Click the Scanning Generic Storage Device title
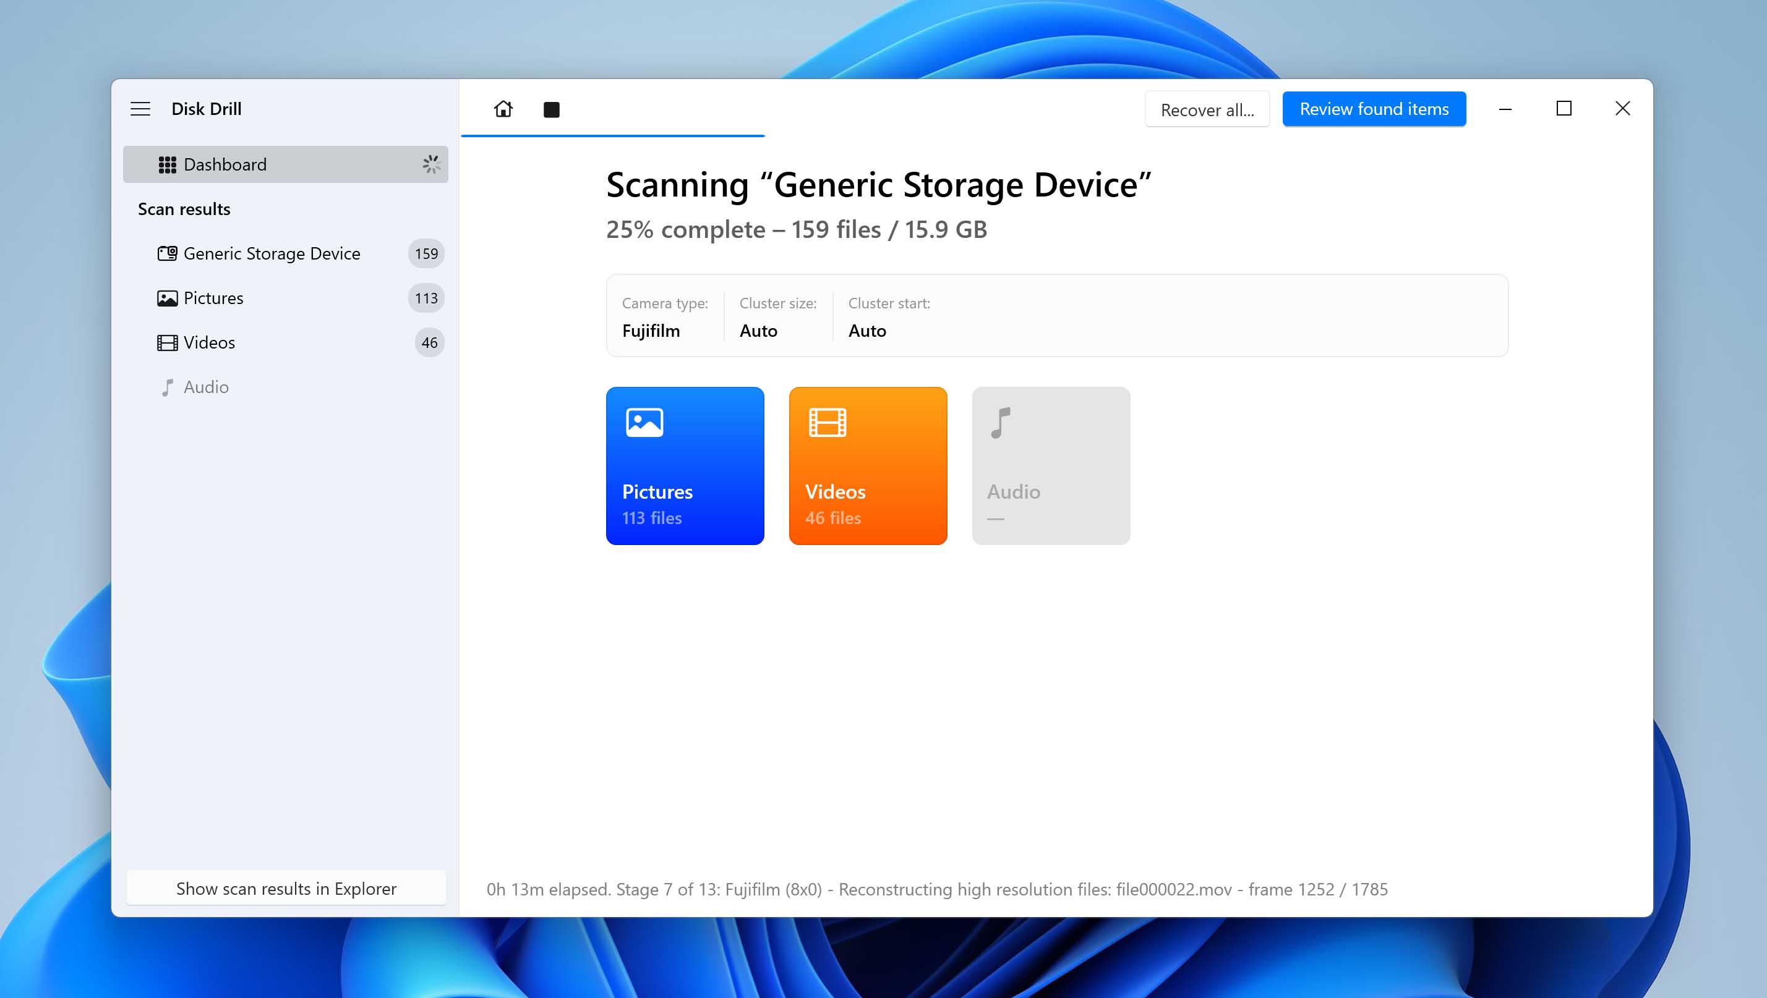1767x998 pixels. pyautogui.click(x=879, y=185)
